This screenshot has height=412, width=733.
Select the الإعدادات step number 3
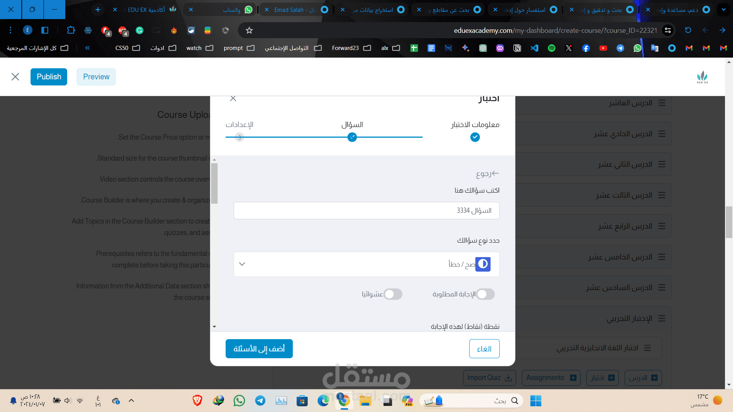(x=239, y=137)
